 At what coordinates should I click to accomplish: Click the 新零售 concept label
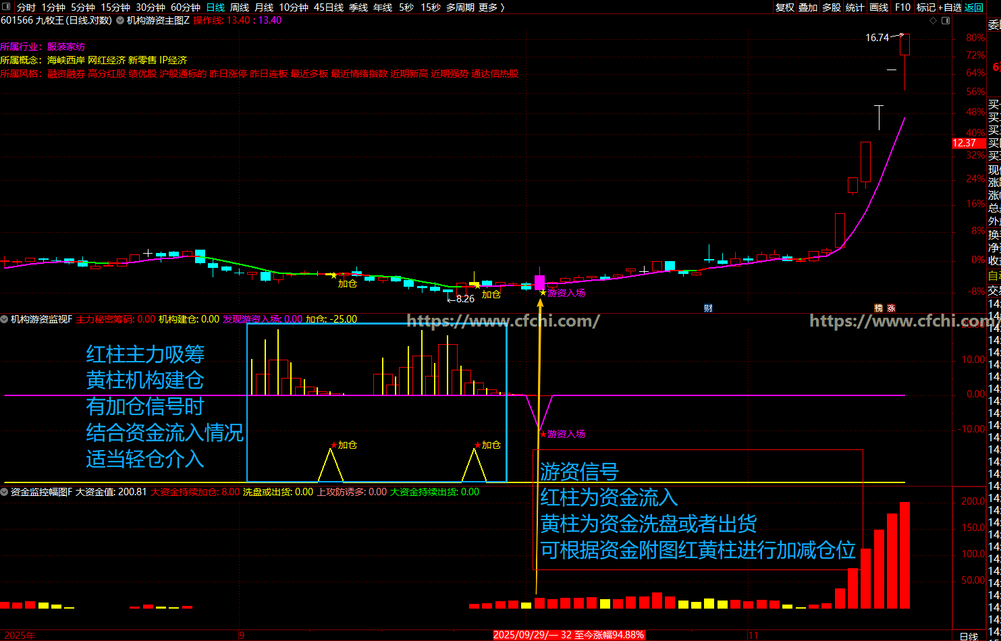click(x=142, y=60)
